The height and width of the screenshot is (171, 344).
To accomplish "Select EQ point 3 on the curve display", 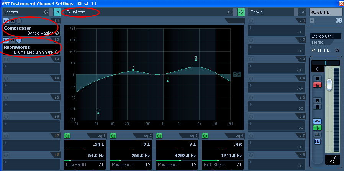I will (x=196, y=60).
